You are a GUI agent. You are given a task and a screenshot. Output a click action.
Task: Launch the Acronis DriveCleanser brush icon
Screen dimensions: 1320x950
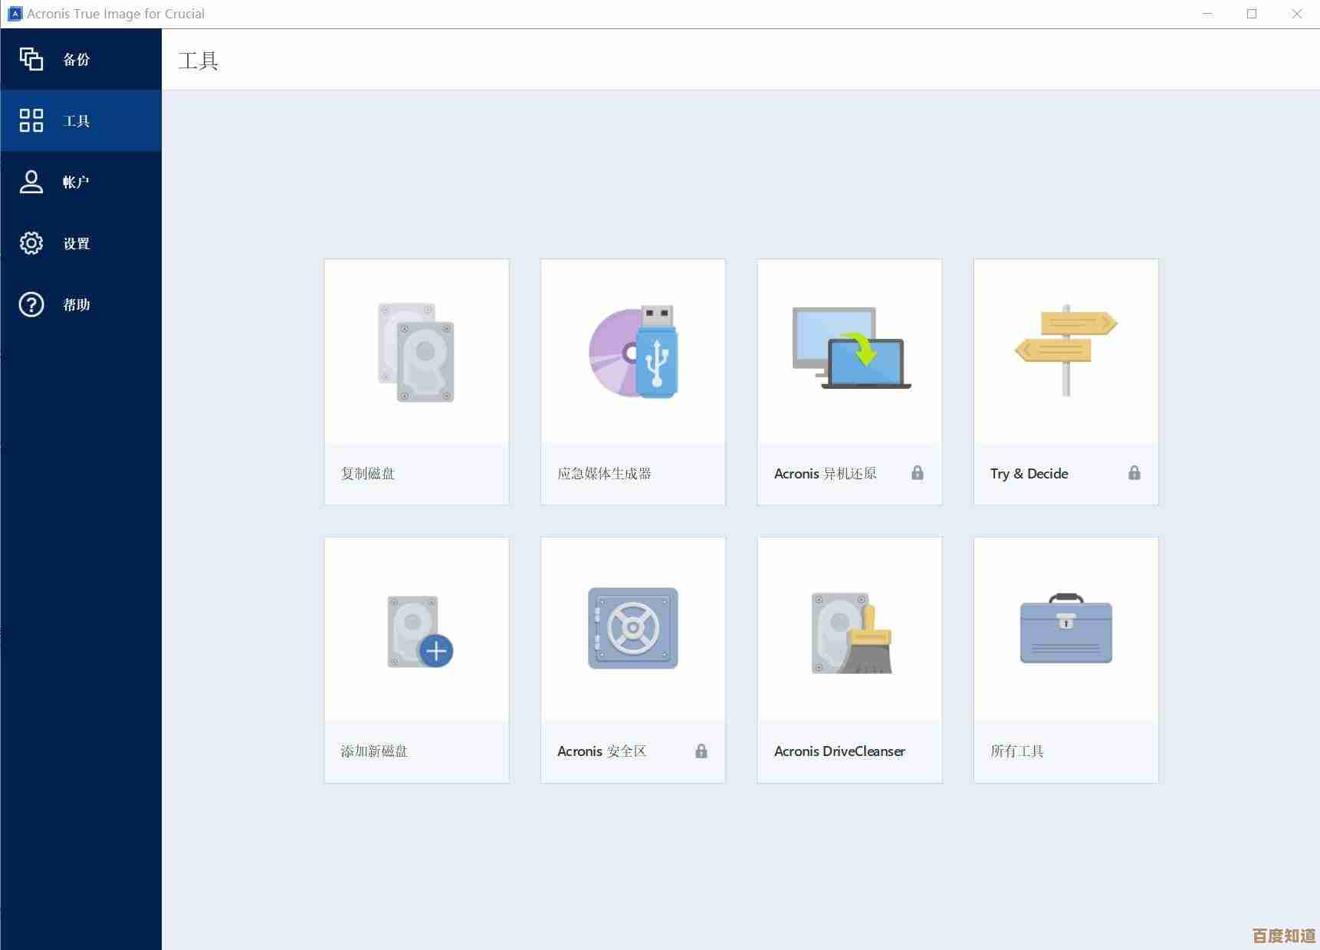click(x=851, y=633)
